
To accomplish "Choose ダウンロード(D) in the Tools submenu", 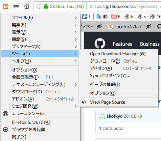I will point(119,61).
